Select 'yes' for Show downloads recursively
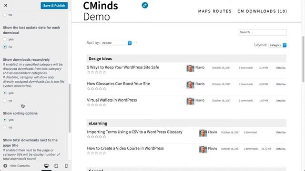The width and height of the screenshot is (305, 171). (x=5, y=93)
